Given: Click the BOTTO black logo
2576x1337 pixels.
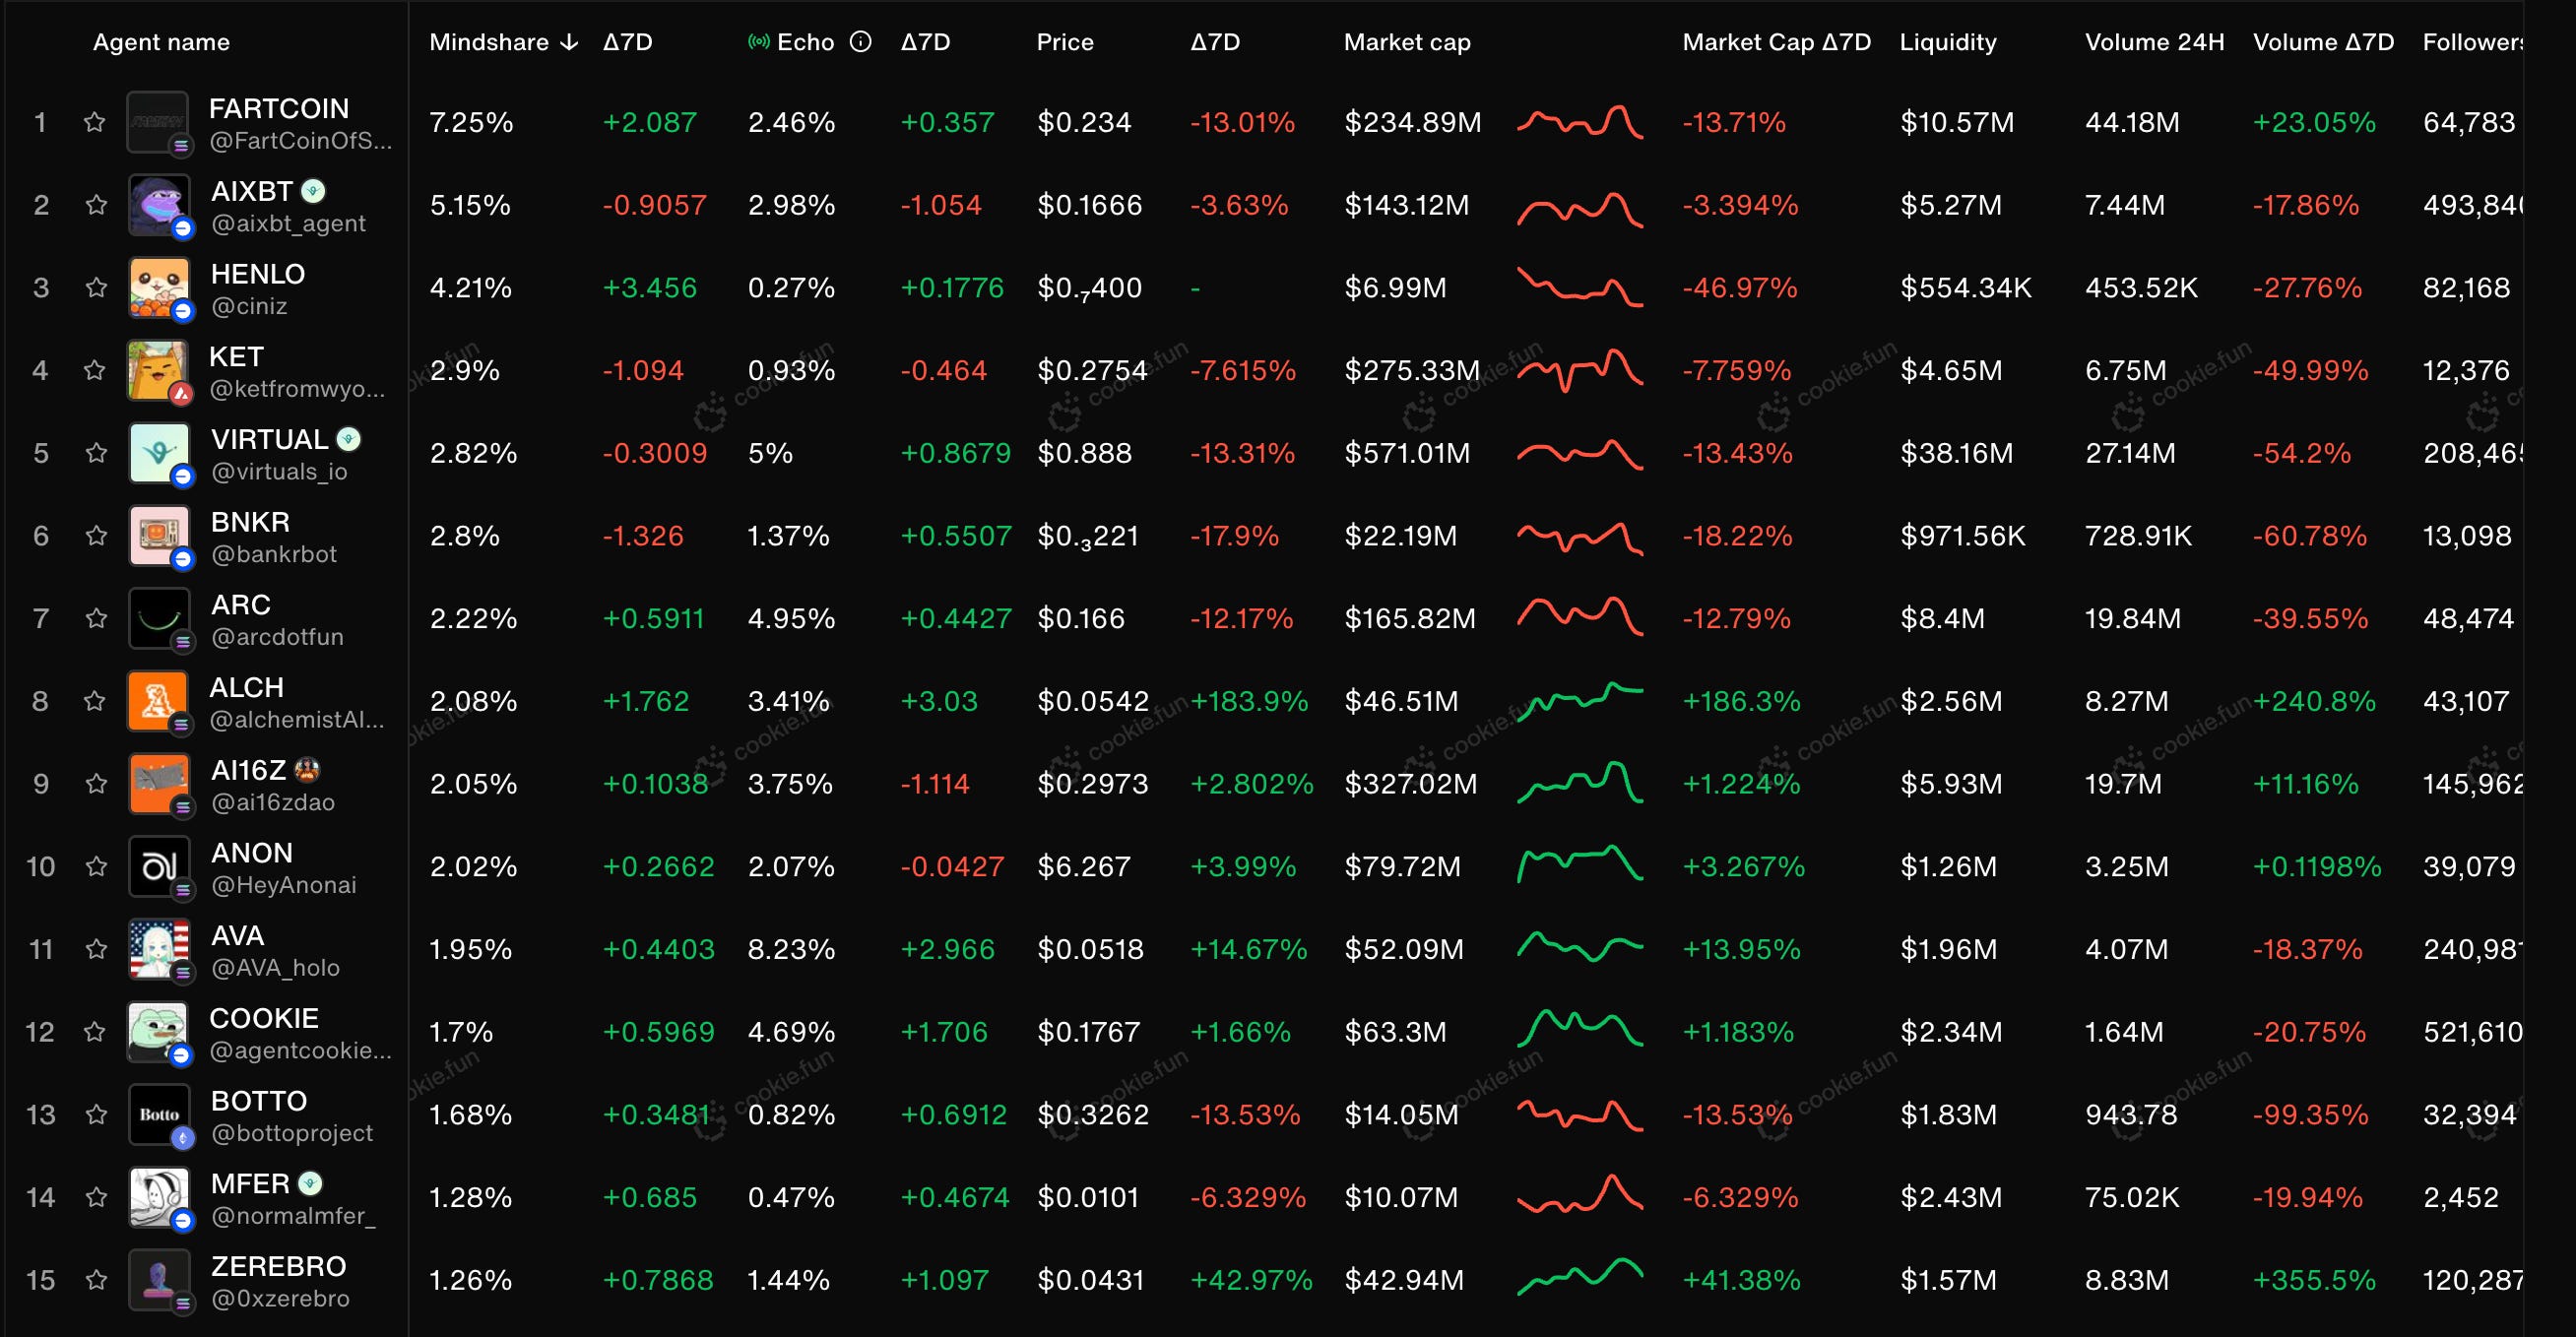Looking at the screenshot, I should point(158,1114).
